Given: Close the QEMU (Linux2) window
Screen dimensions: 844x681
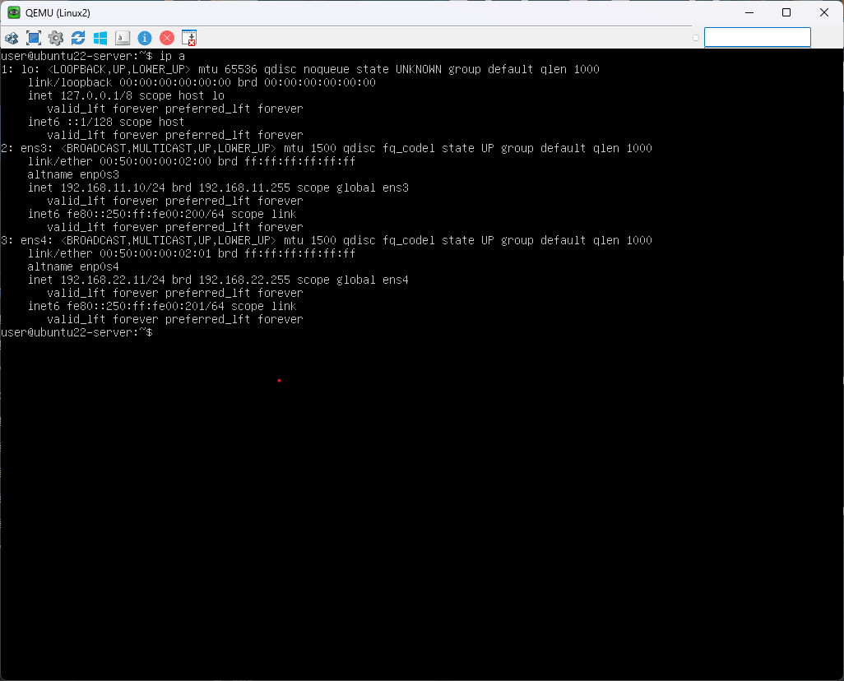Looking at the screenshot, I should [x=824, y=12].
